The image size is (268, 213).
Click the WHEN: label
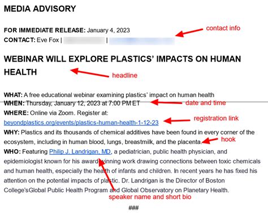click(14, 103)
